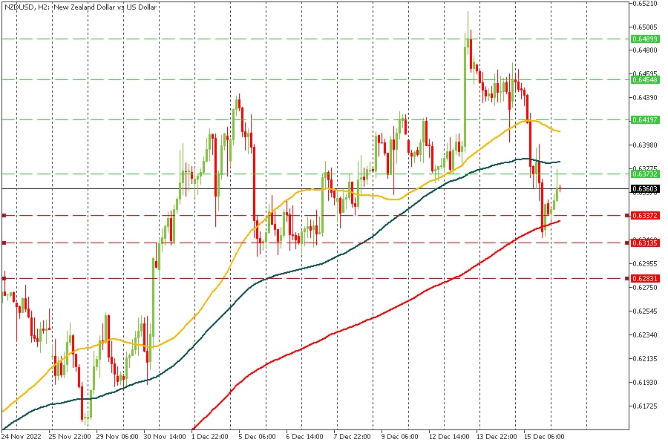668x445 pixels.
Task: Click the 6 Dec 14:00 time label
Action: (304, 437)
